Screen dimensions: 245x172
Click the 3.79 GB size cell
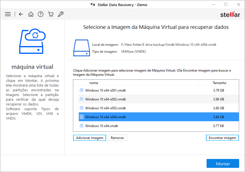(219, 90)
